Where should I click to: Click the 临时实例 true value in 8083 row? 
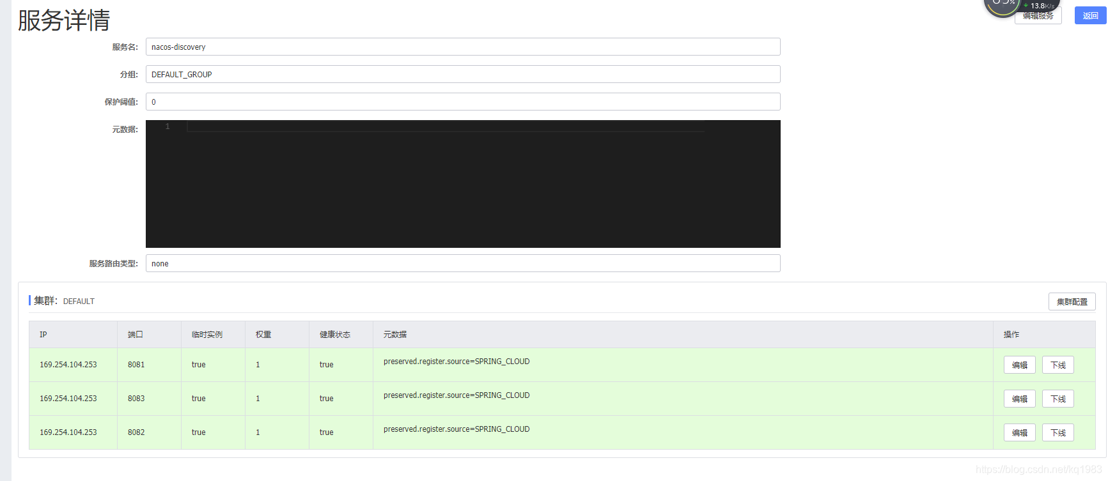point(198,399)
